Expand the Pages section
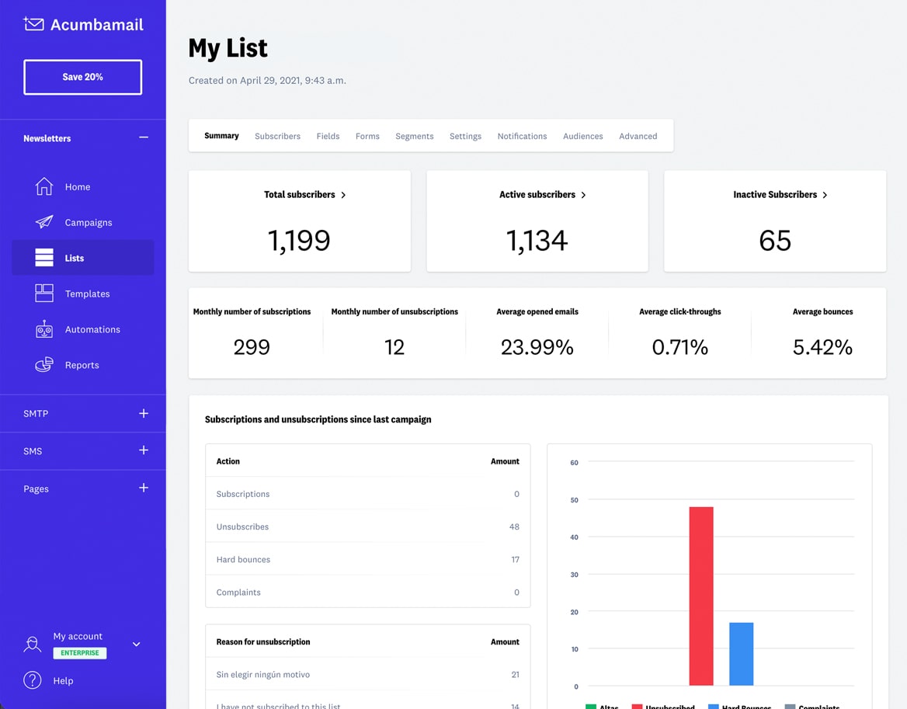 pyautogui.click(x=144, y=488)
